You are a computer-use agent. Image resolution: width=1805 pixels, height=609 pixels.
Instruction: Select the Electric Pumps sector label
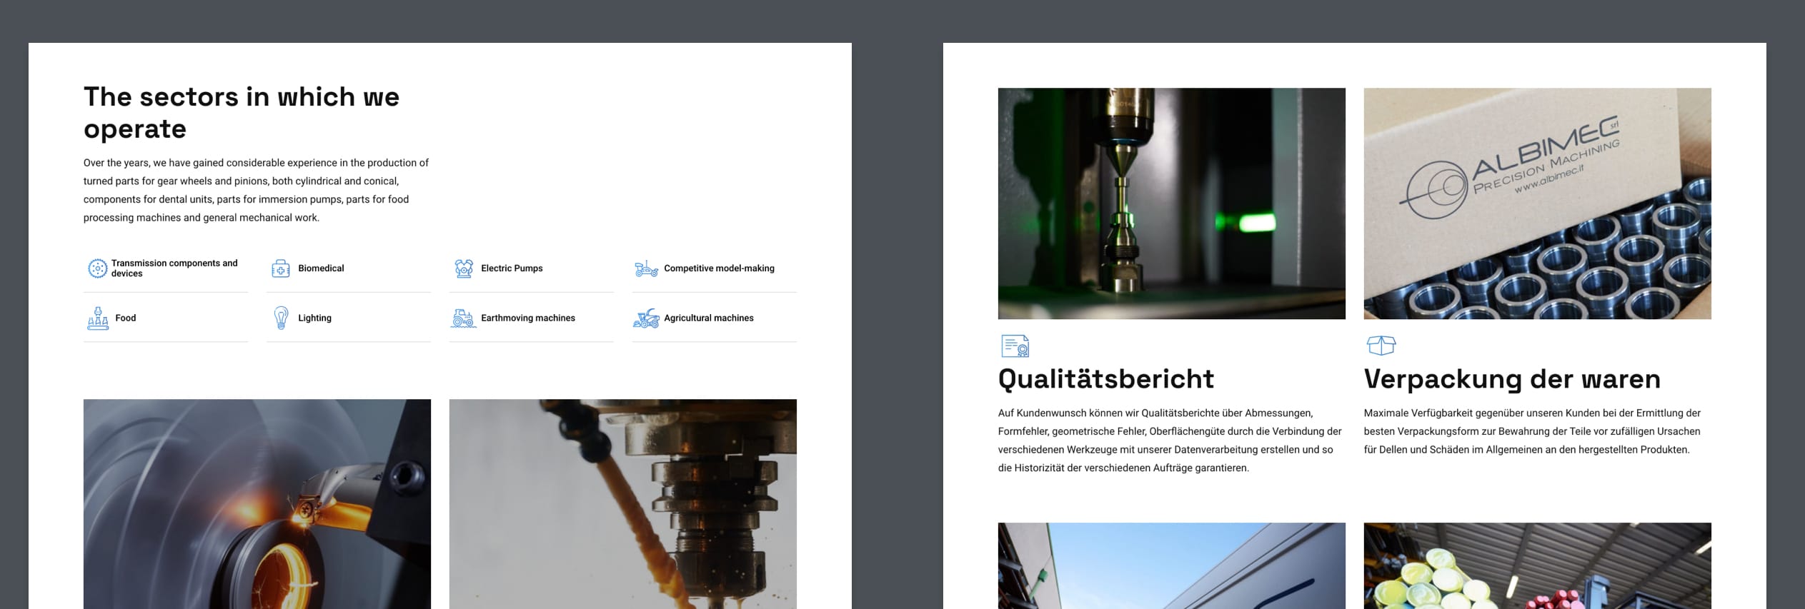tap(512, 268)
